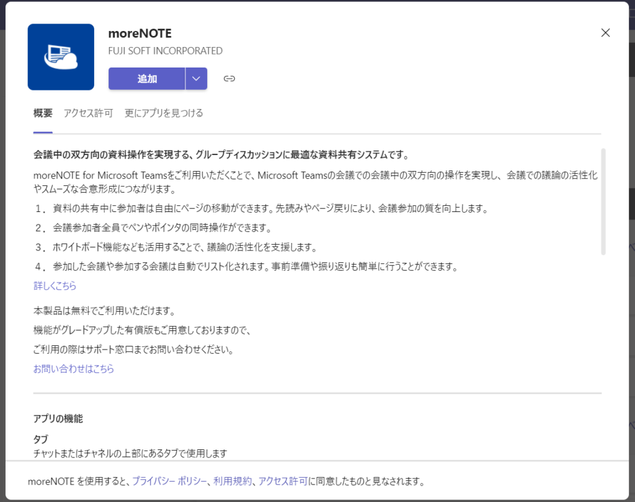Select the moreNOTE title text
This screenshot has height=502, width=635.
[140, 33]
